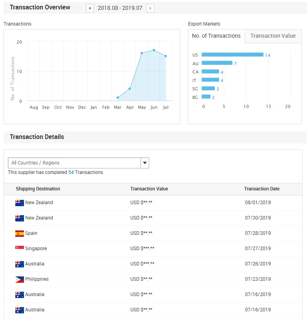Click the Singapore flag icon
This screenshot has width=307, height=320.
tap(20, 249)
